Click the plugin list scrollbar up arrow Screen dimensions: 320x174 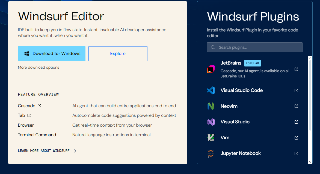tap(310, 58)
